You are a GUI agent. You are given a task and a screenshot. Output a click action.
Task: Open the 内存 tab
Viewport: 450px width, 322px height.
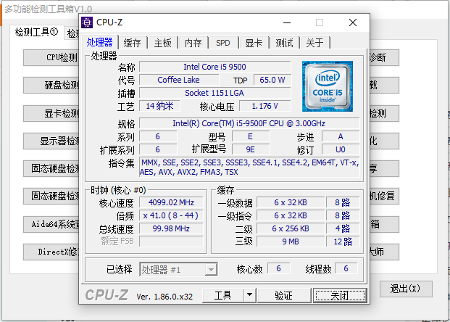coord(193,43)
